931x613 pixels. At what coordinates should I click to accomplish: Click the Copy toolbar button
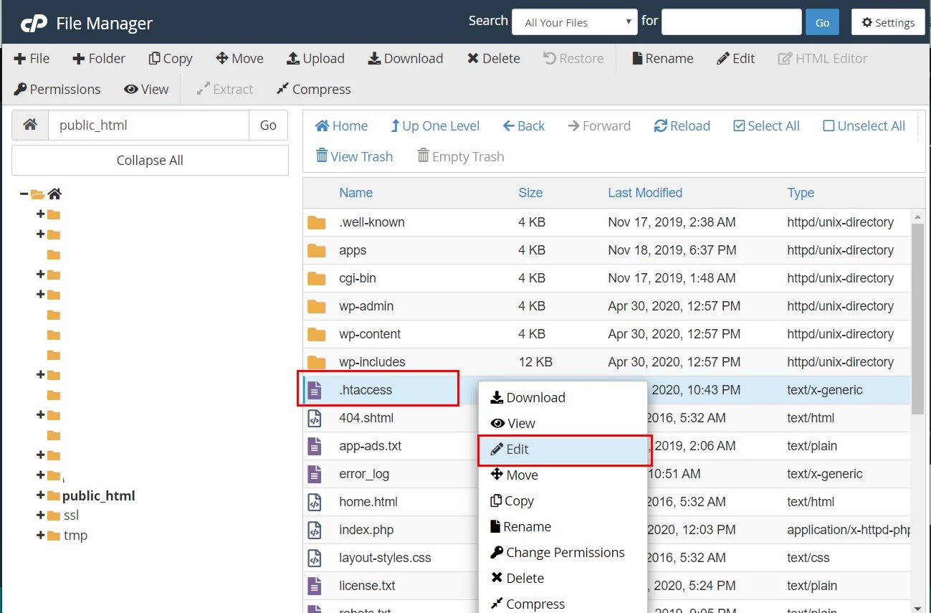[170, 59]
